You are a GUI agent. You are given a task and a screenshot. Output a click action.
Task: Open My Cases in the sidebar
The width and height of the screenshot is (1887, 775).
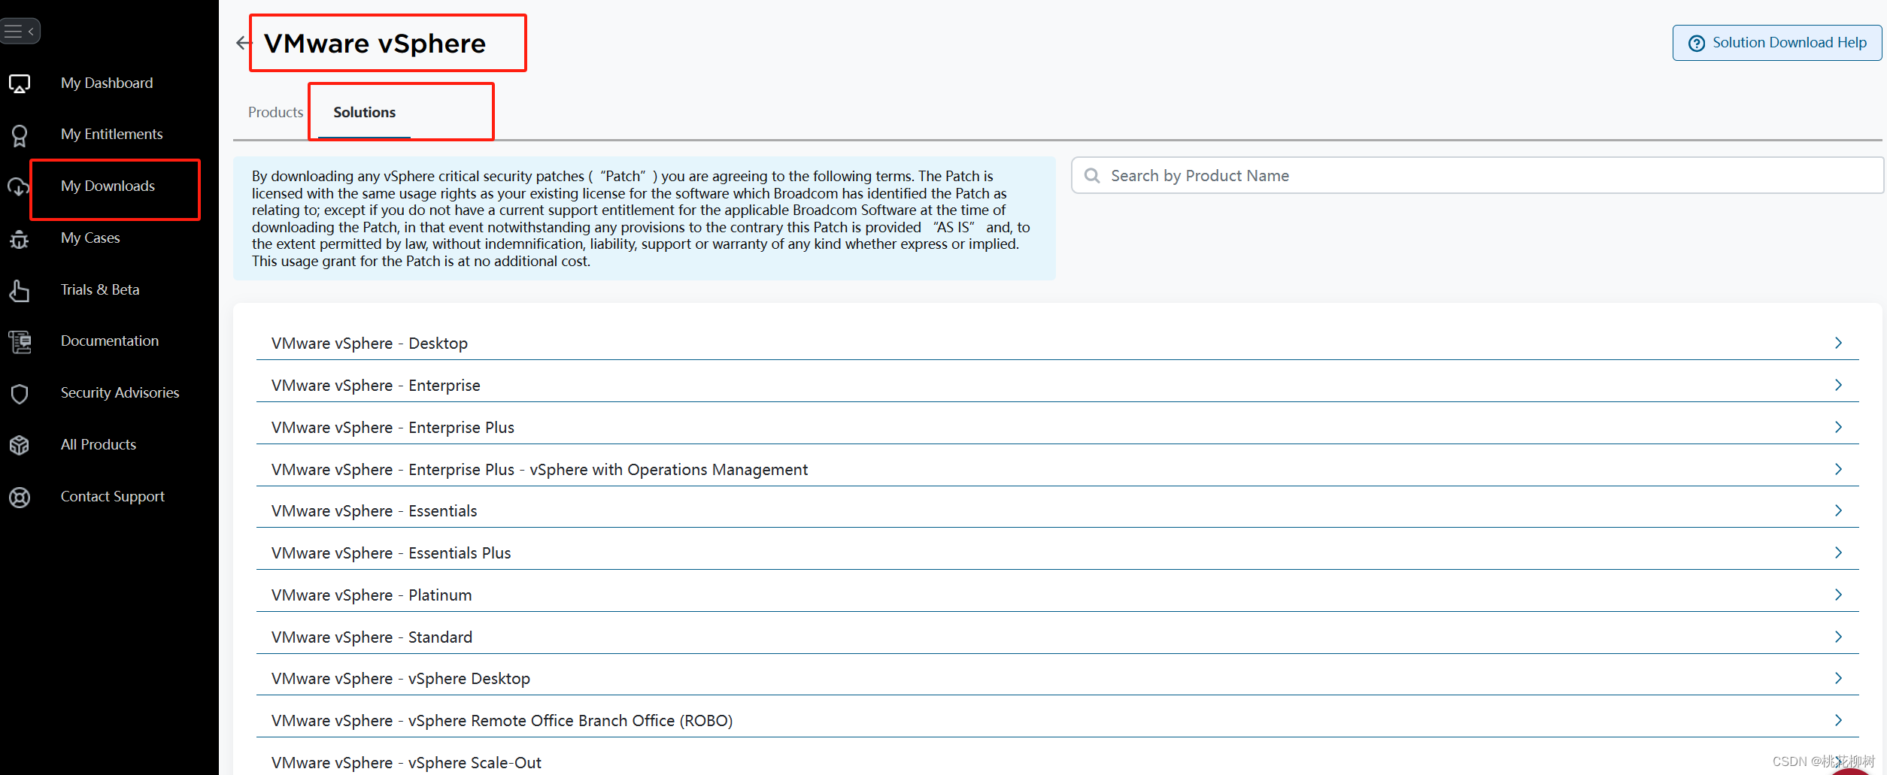pyautogui.click(x=90, y=238)
